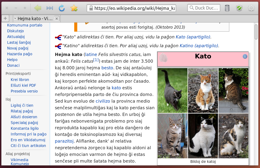Click the latine link in article
The height and width of the screenshot is (168, 260).
pyautogui.click(x=91, y=54)
